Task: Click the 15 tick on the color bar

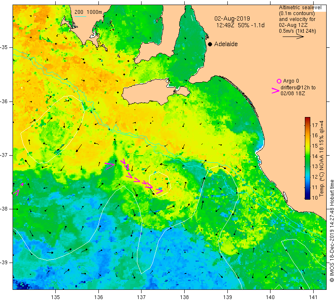Action: (x=315, y=146)
